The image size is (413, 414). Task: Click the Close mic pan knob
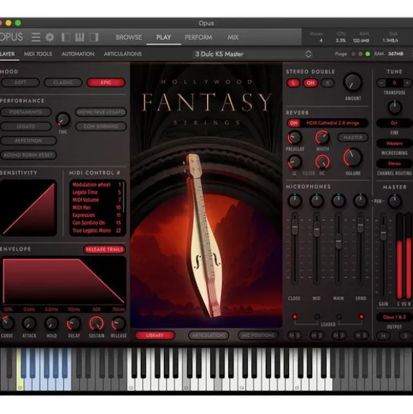point(295,200)
